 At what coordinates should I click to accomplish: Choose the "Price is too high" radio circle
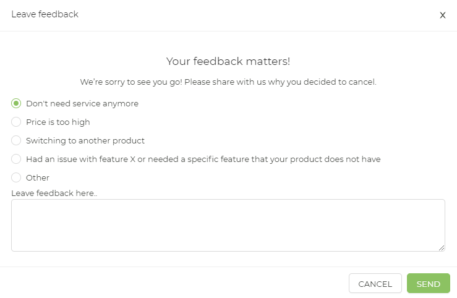click(x=16, y=122)
